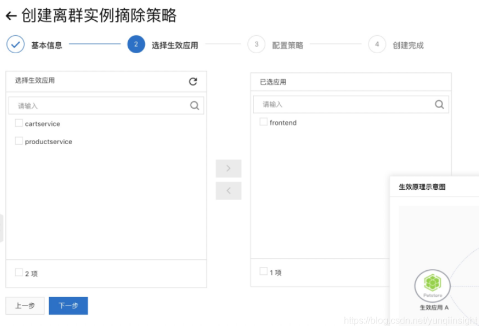Click the search icon in the 已选应用 panel

439,105
